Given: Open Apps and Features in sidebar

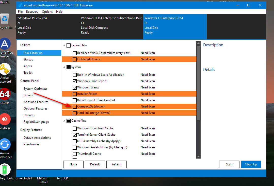Looking at the screenshot, I should tap(36, 102).
